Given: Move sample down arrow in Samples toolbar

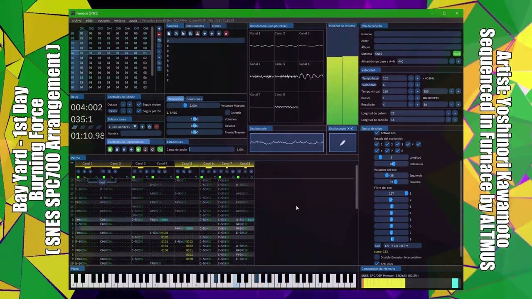Looking at the screenshot, I should click(x=212, y=34).
